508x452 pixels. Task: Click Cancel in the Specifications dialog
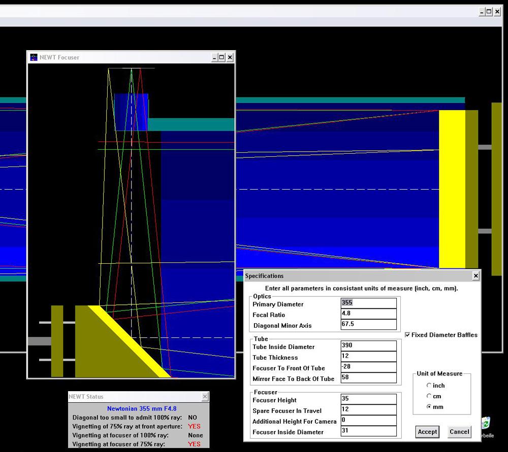tap(459, 432)
